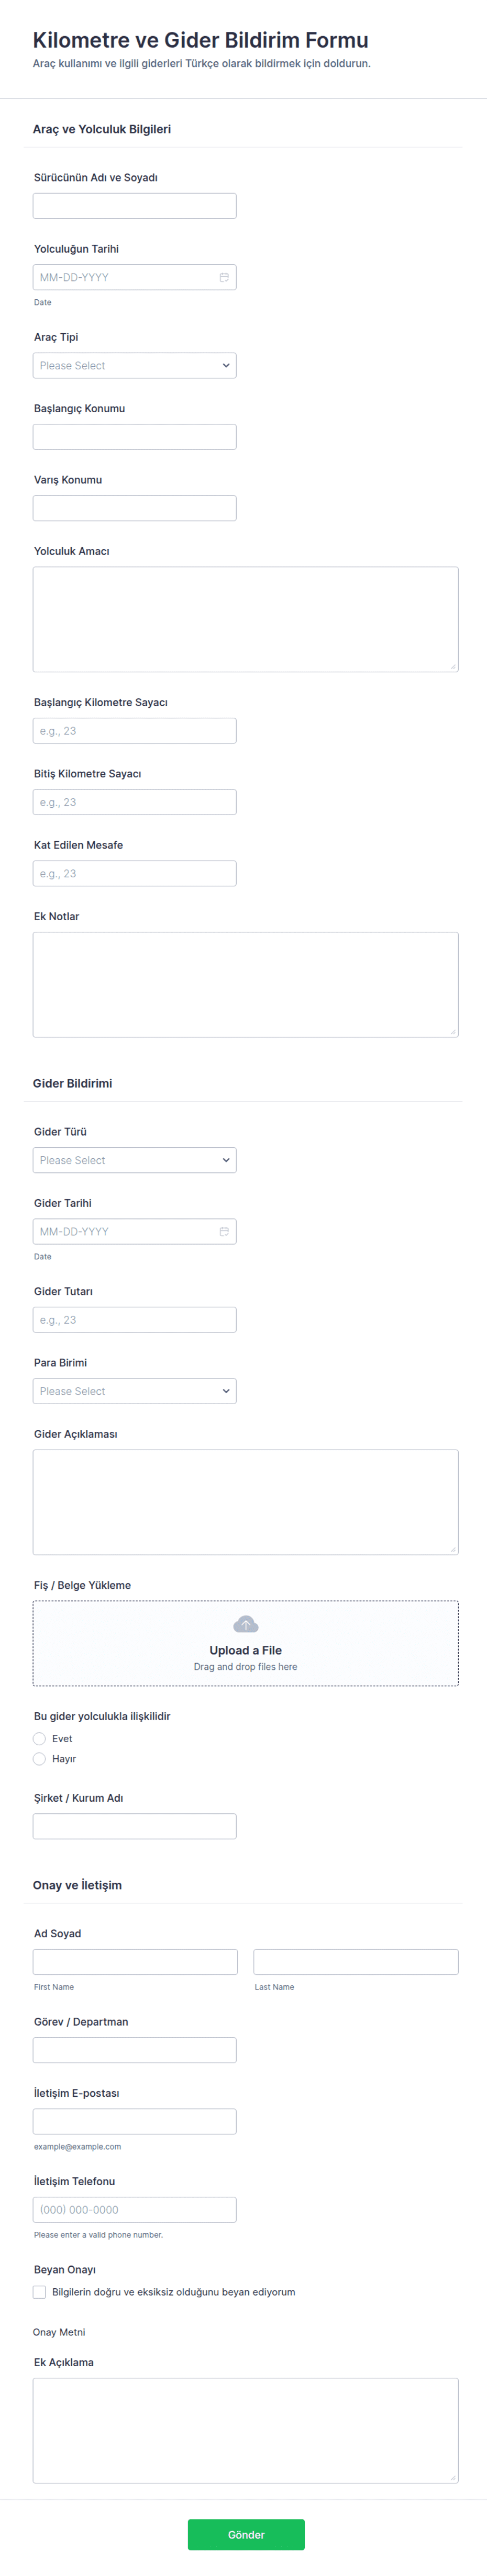
Task: Click the cloud upload icon
Action: click(x=245, y=1624)
